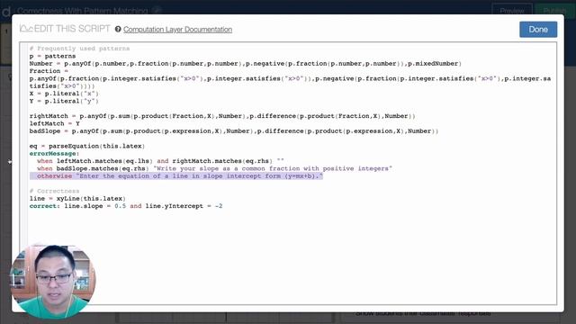Click the 'X = p.literal("x")' line
Image resolution: width=576 pixels, height=324 pixels.
click(64, 94)
